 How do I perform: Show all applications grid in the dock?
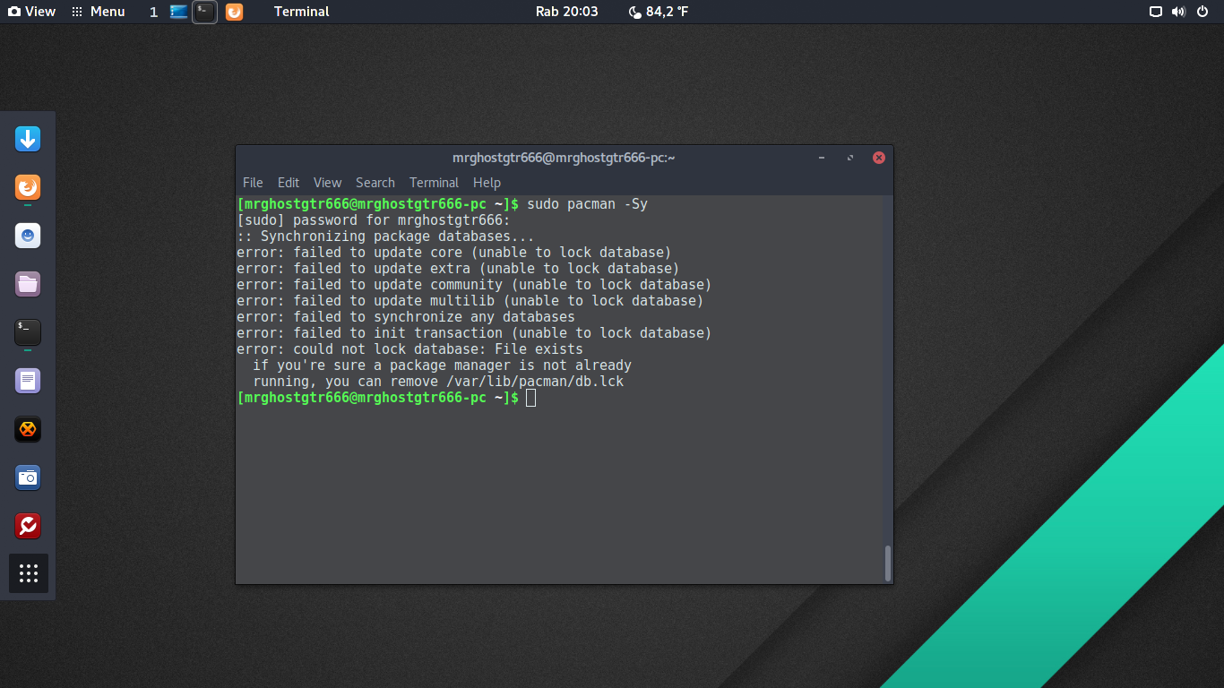coord(28,573)
